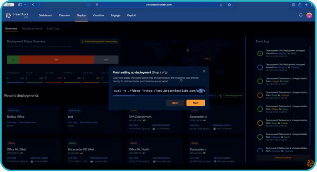317x172 pixels.
Task: Open the Discover menu
Action: pyautogui.click(x=65, y=15)
